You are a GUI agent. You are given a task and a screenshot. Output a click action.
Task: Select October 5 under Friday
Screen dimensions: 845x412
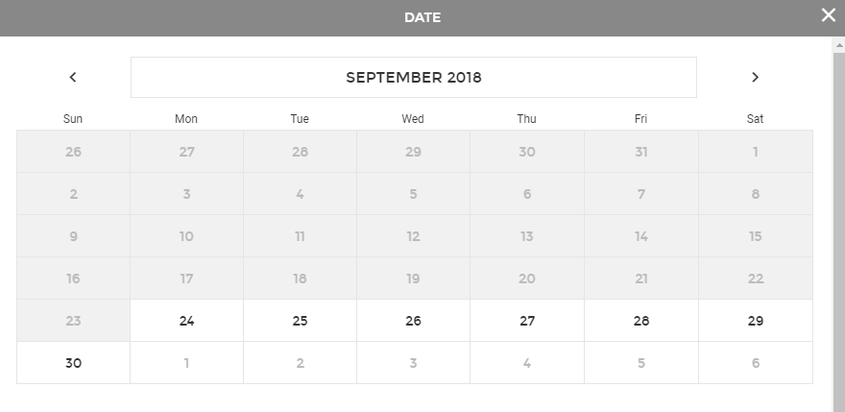(640, 363)
